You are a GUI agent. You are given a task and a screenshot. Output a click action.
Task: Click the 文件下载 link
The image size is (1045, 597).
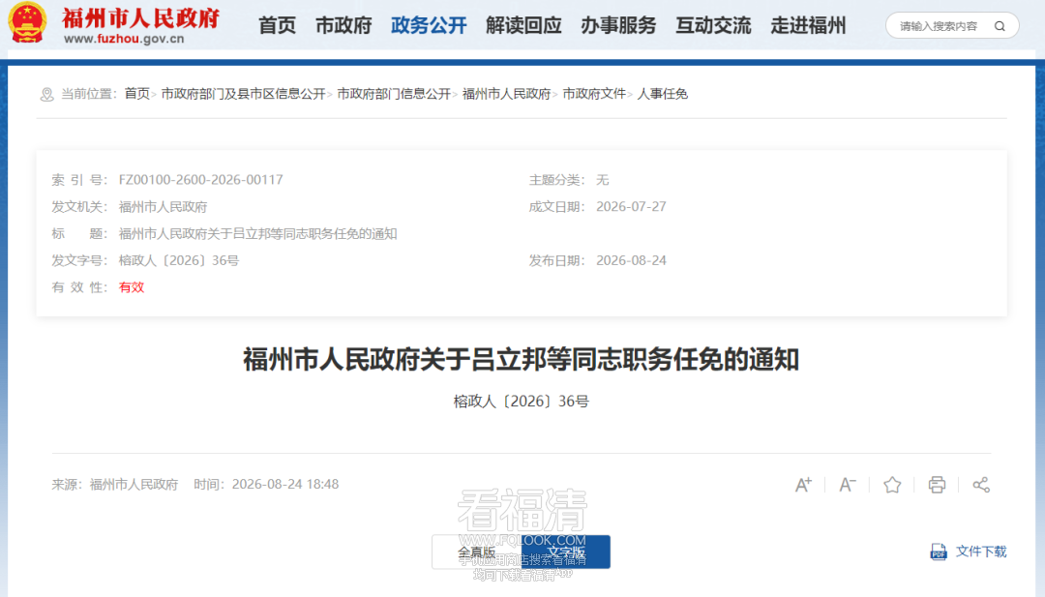click(981, 552)
